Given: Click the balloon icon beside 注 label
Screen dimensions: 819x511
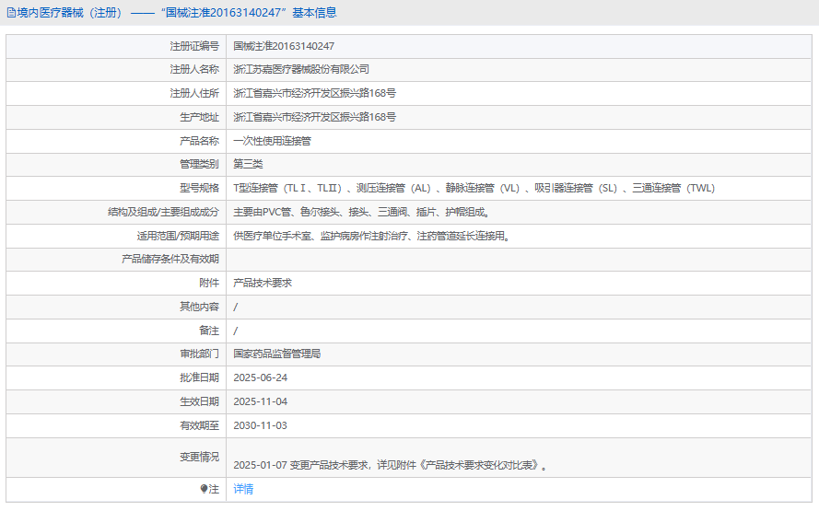Looking at the screenshot, I should pyautogui.click(x=204, y=489).
